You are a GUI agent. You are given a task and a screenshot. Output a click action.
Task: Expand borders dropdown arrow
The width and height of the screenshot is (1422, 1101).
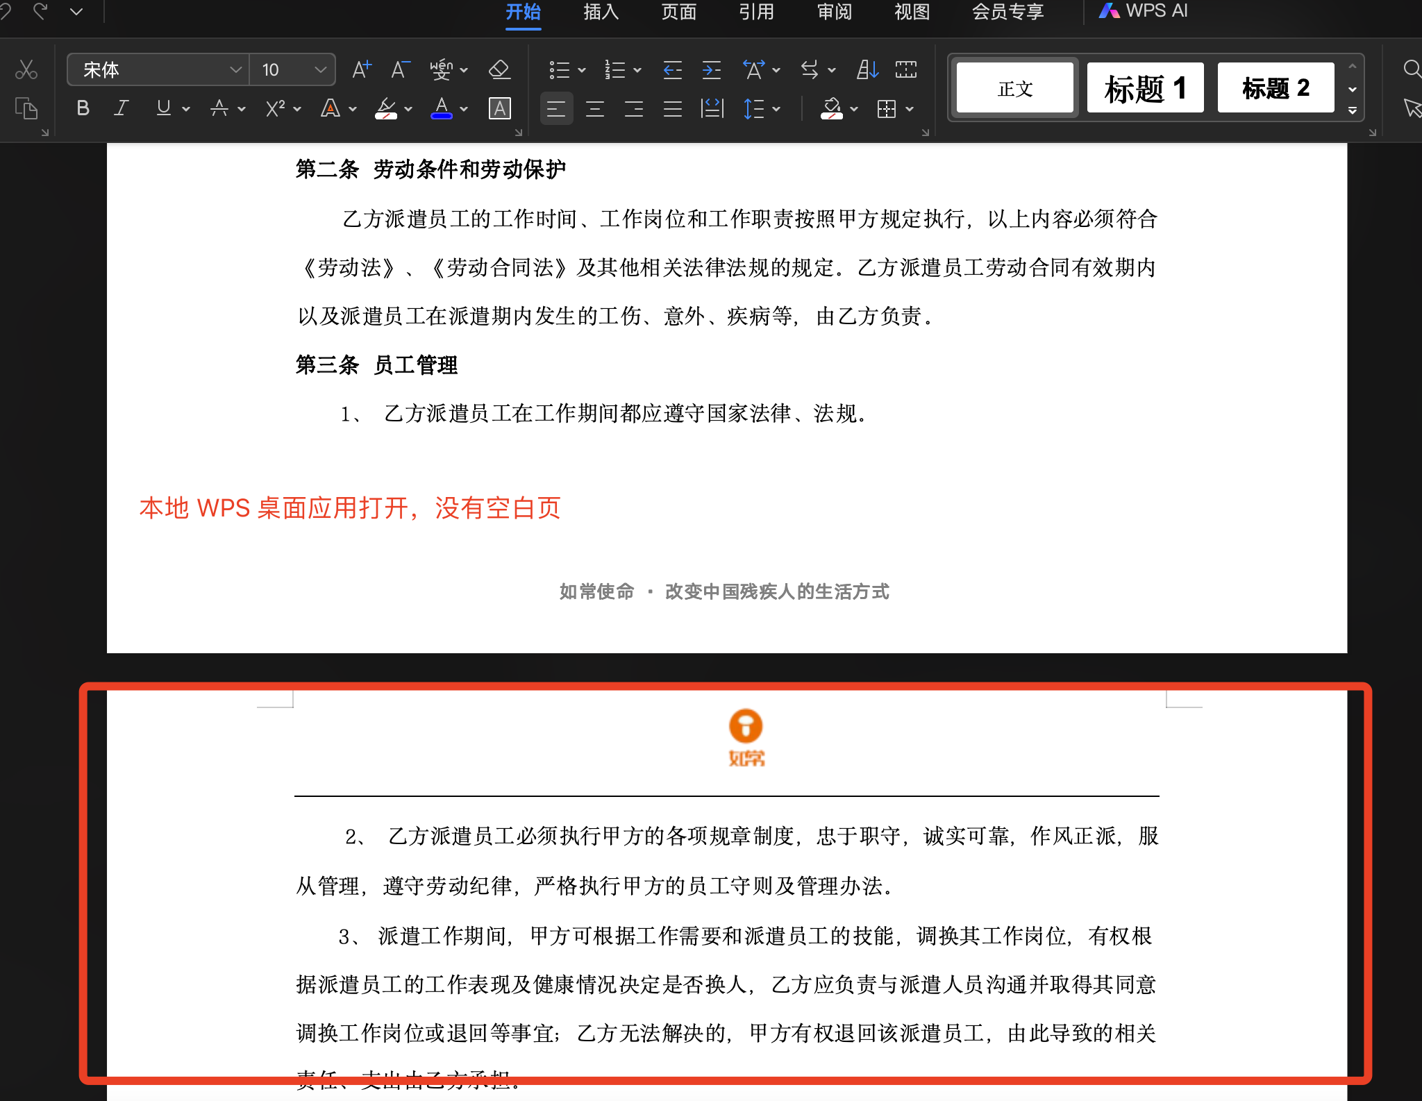click(x=910, y=109)
